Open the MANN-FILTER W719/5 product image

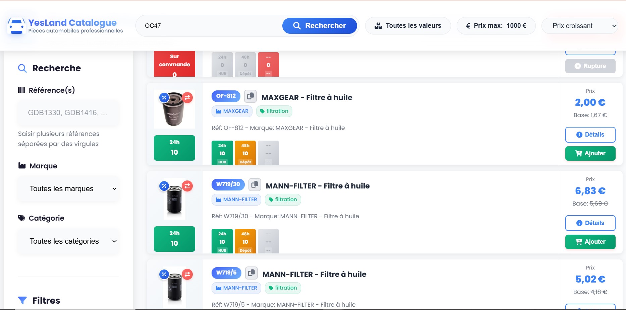[x=174, y=287]
